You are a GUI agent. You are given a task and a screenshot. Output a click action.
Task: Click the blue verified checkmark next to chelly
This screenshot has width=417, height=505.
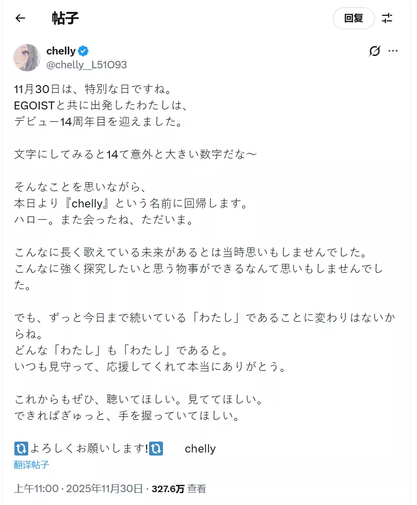pyautogui.click(x=82, y=51)
